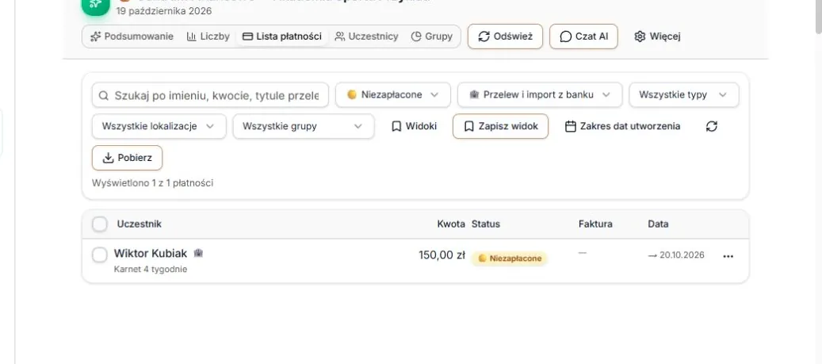Check the Wiktor Kubiak row checkbox
This screenshot has width=822, height=364.
100,255
